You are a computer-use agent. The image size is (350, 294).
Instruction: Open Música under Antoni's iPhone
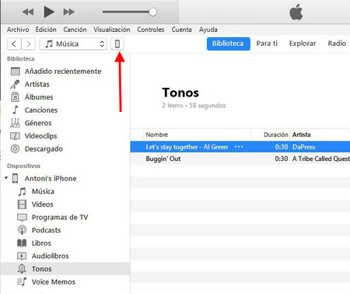tap(43, 191)
